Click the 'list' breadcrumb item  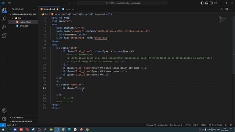pos(47,14)
